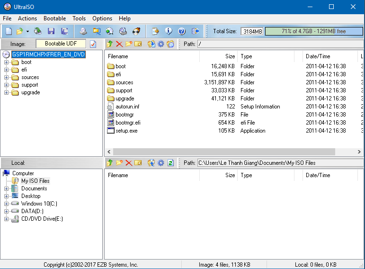Expand the Desktop node in Local tree

pos(6,196)
